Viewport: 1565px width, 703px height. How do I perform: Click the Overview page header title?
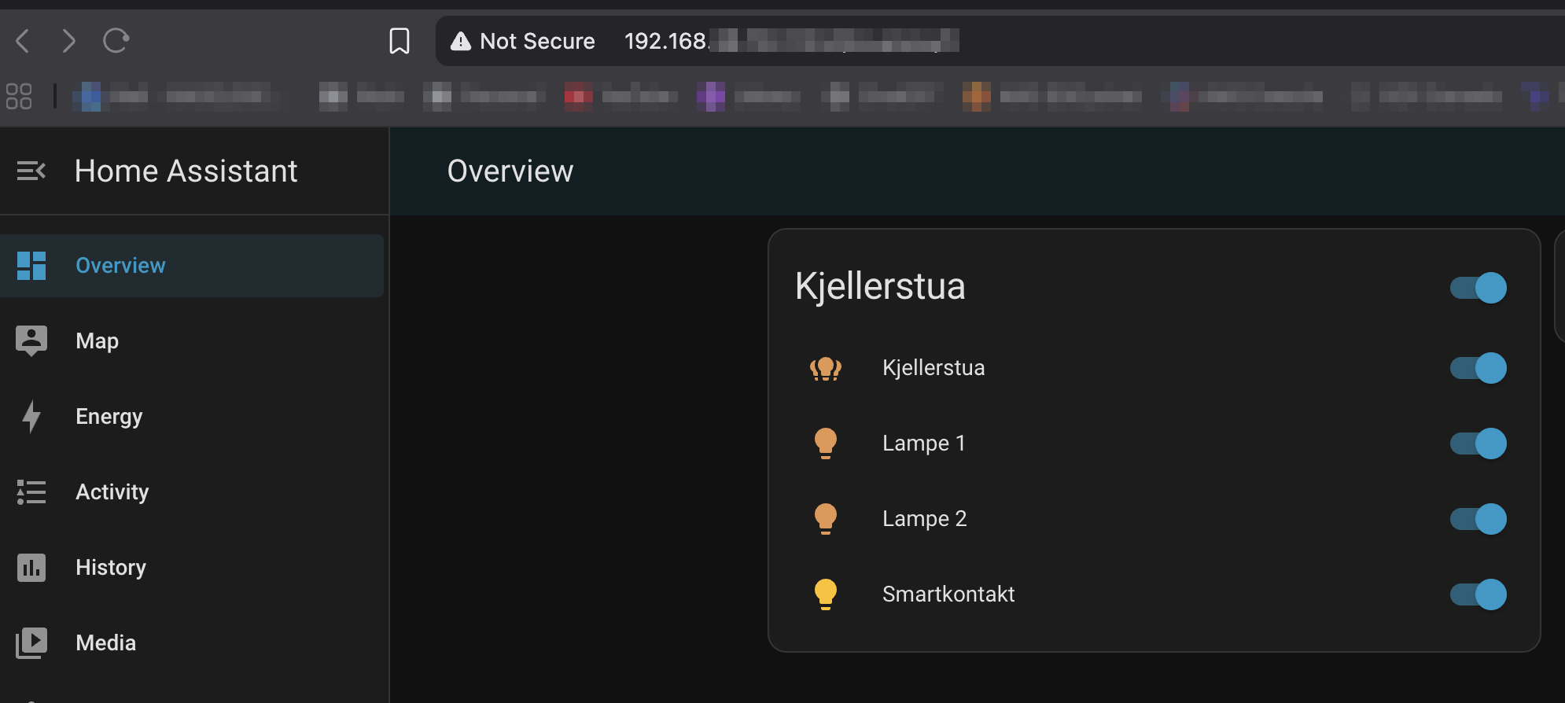[510, 171]
